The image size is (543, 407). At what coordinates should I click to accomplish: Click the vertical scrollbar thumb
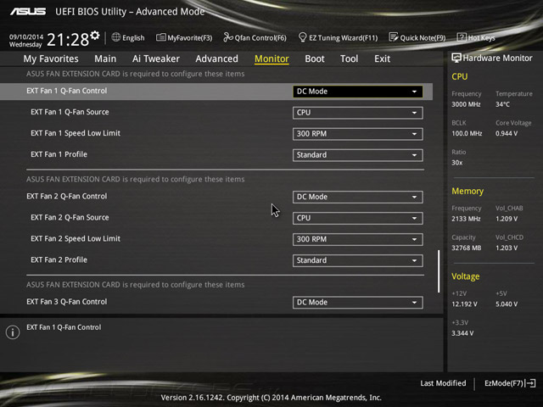click(439, 271)
